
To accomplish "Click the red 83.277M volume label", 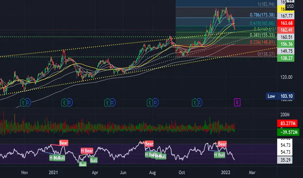I will click(x=287, y=123).
